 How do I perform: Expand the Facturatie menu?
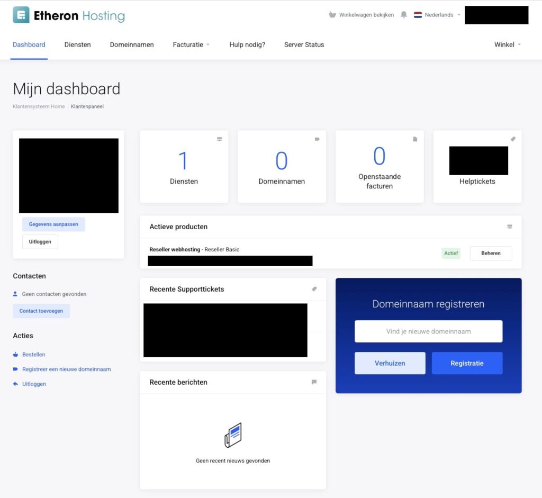(x=191, y=44)
